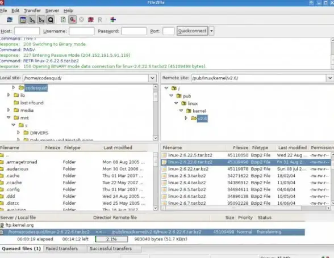
Task: Click Refresh file listings icon
Action: (63, 20)
